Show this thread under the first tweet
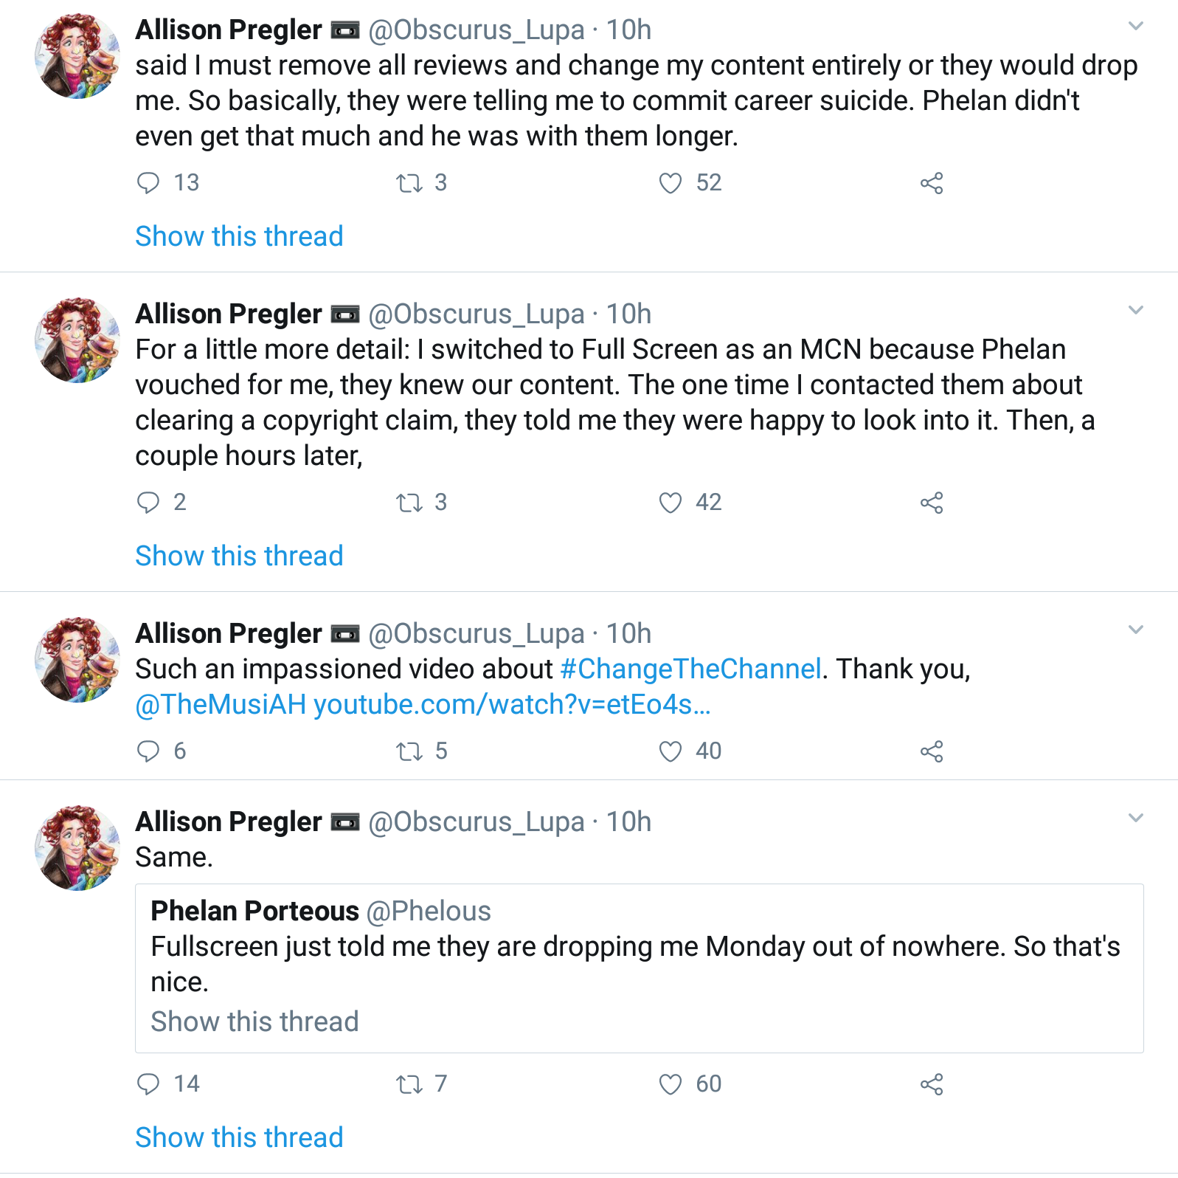Image resolution: width=1178 pixels, height=1178 pixels. point(239,236)
